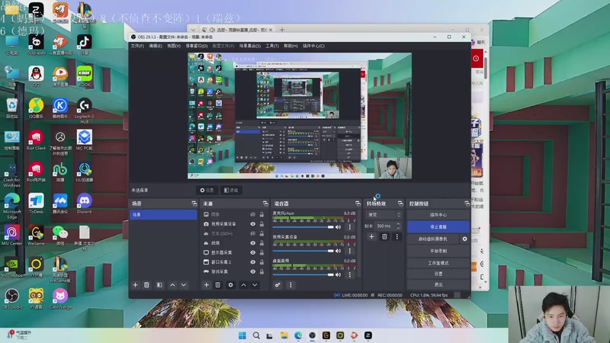This screenshot has width=610, height=343.
Task: Open the 停靠窗口(D) menu
Action: tap(197, 46)
